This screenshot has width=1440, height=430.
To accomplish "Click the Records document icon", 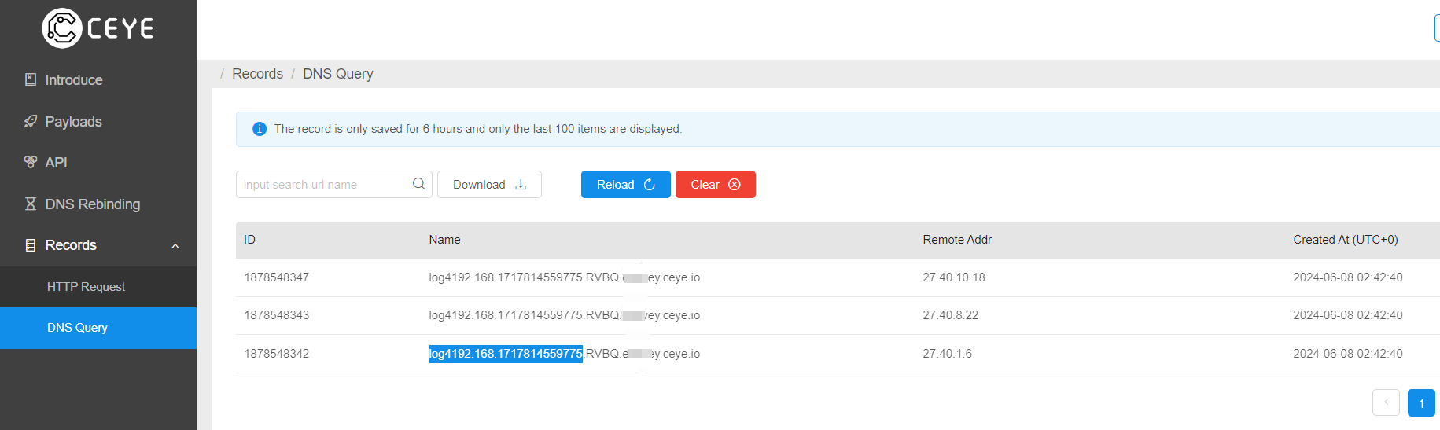I will click(x=31, y=245).
